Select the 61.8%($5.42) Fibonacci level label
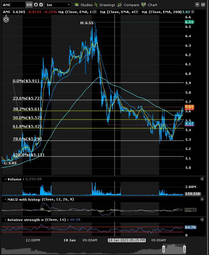 click(27, 126)
